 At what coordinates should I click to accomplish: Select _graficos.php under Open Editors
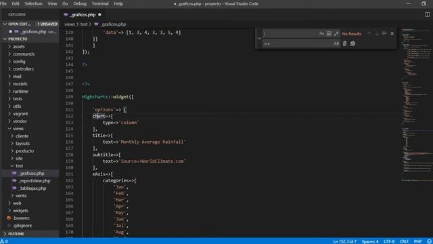point(33,32)
